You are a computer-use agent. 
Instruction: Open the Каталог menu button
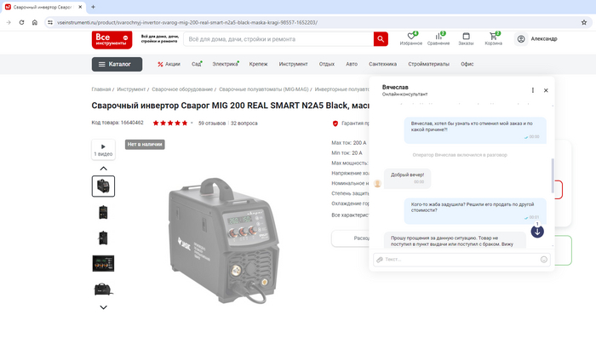(x=117, y=64)
